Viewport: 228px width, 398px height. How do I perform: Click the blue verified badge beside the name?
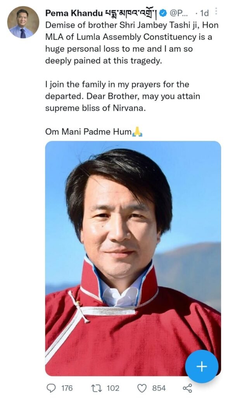[164, 14]
